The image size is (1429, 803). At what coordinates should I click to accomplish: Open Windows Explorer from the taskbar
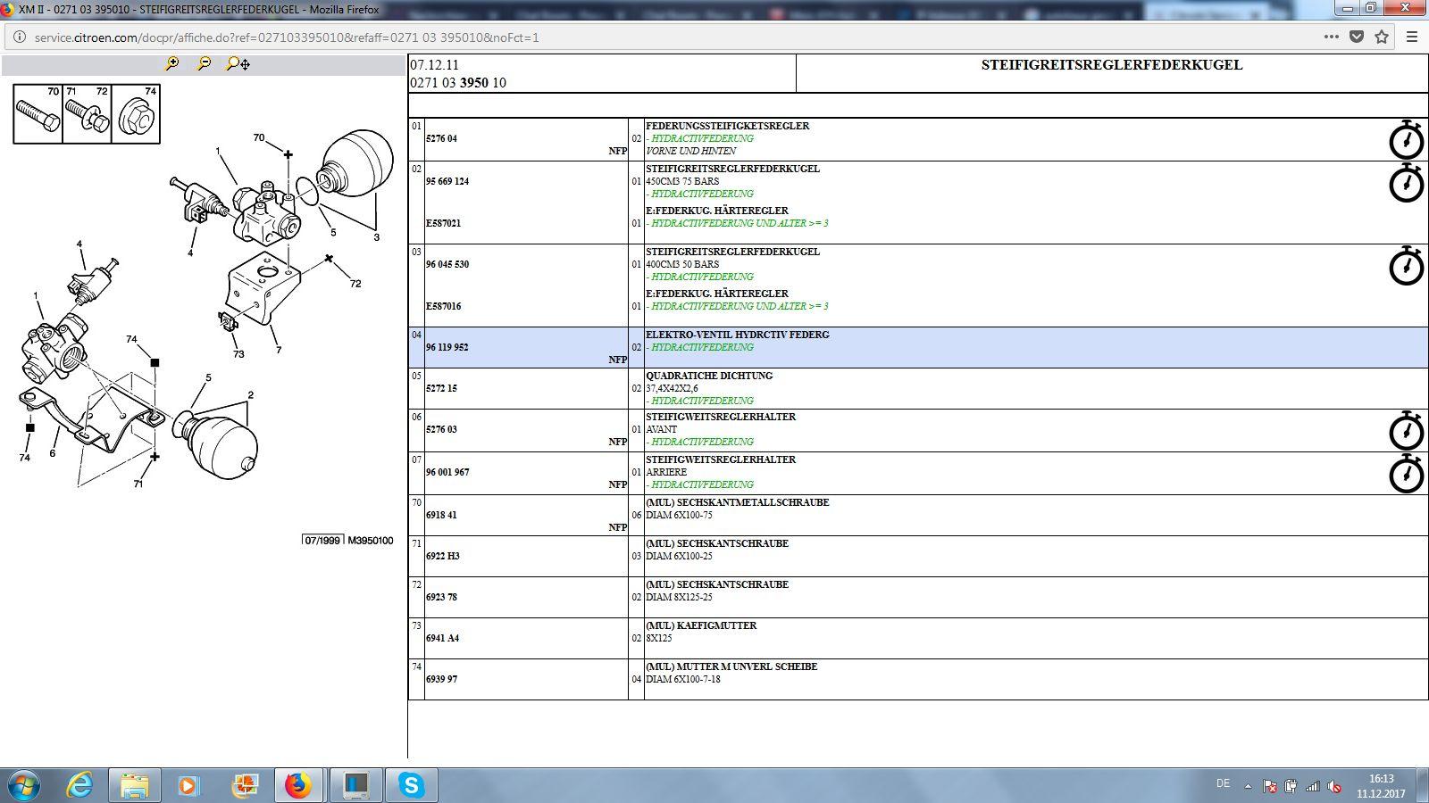click(x=135, y=785)
